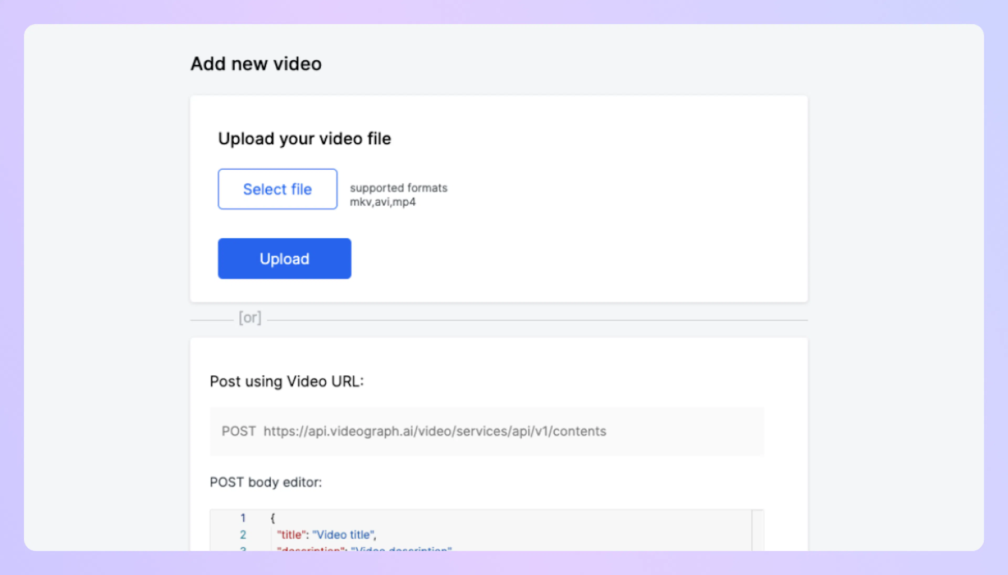Click the "Video title" value string
The image size is (1008, 575).
[x=343, y=534]
